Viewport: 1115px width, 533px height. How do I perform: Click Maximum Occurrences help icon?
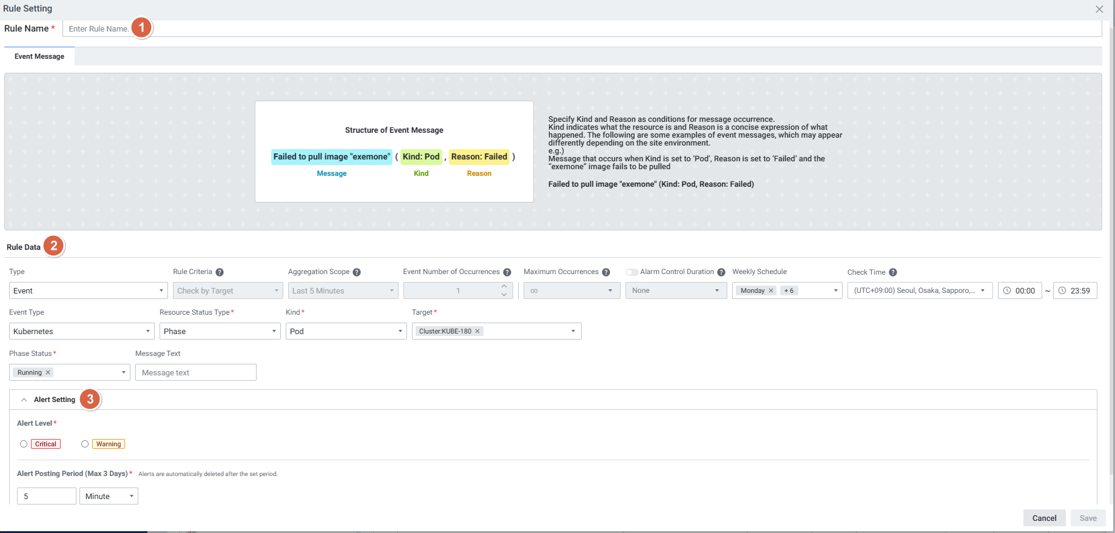tap(606, 272)
